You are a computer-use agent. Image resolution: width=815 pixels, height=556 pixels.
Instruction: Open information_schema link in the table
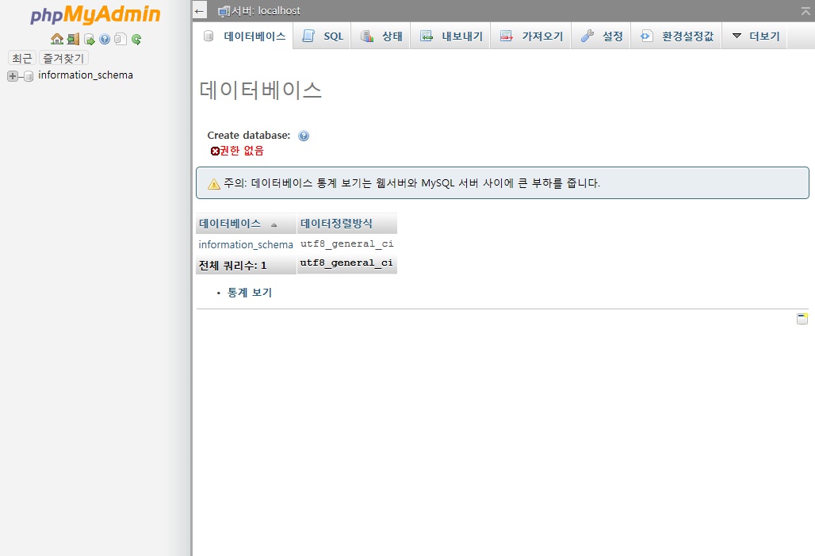click(246, 244)
